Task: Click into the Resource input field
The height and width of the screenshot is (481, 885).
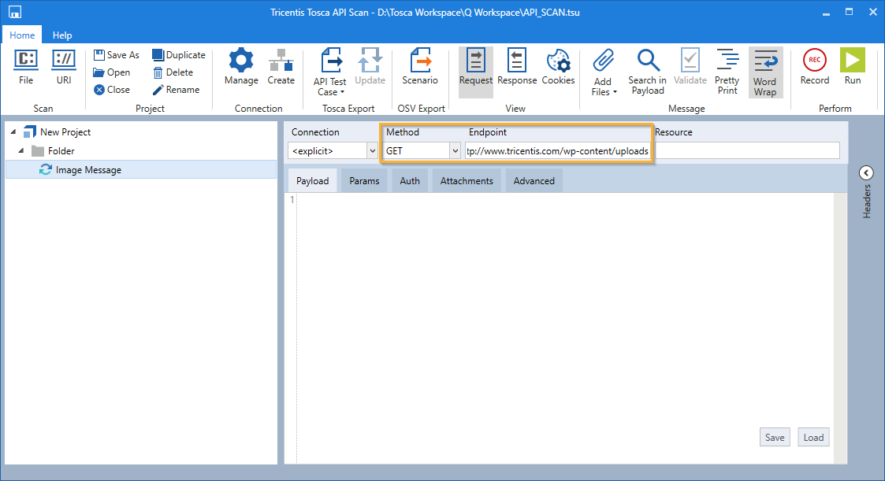Action: tap(746, 150)
